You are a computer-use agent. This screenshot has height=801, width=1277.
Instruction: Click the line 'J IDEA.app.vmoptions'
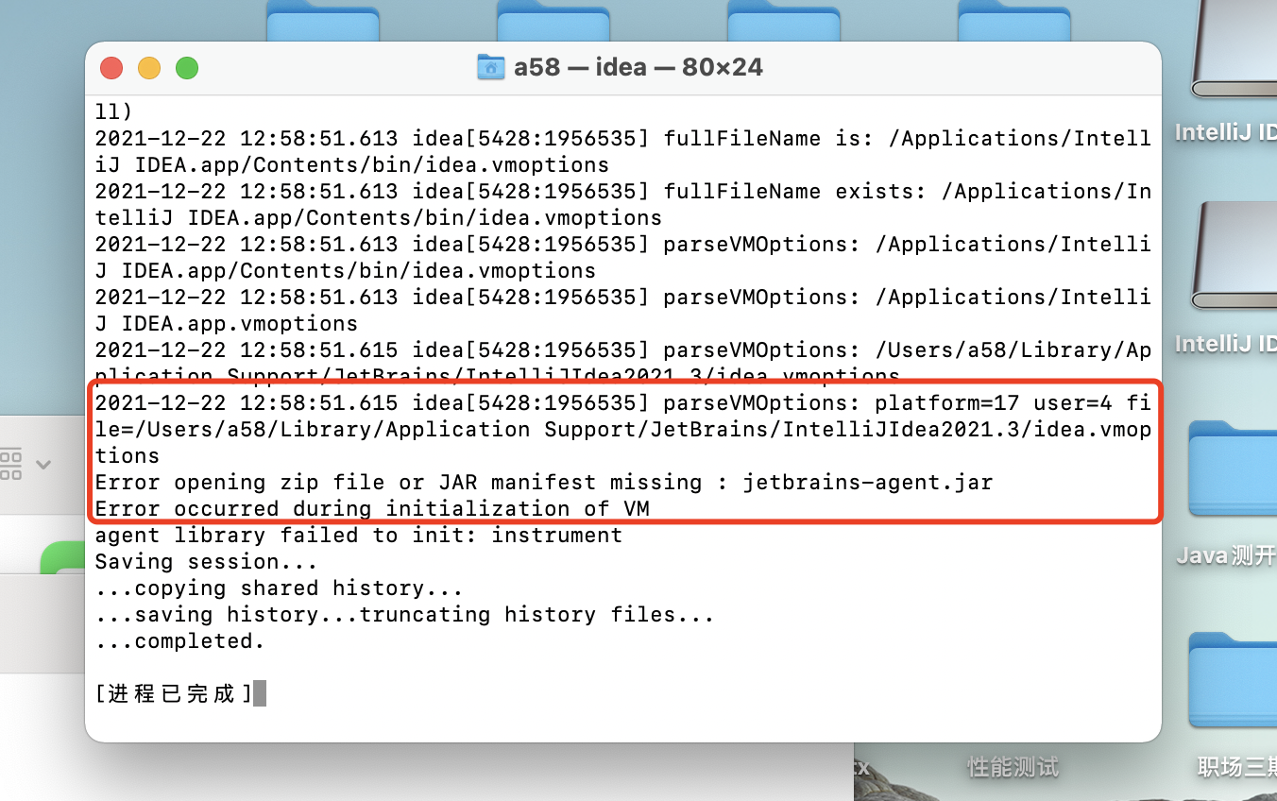227,323
